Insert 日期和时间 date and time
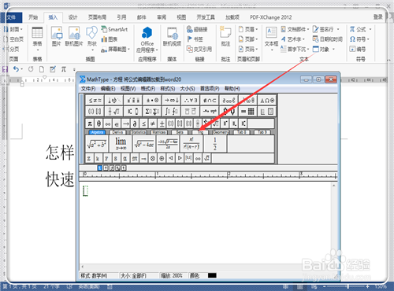Viewport: 394px width, 291px height. 327,39
